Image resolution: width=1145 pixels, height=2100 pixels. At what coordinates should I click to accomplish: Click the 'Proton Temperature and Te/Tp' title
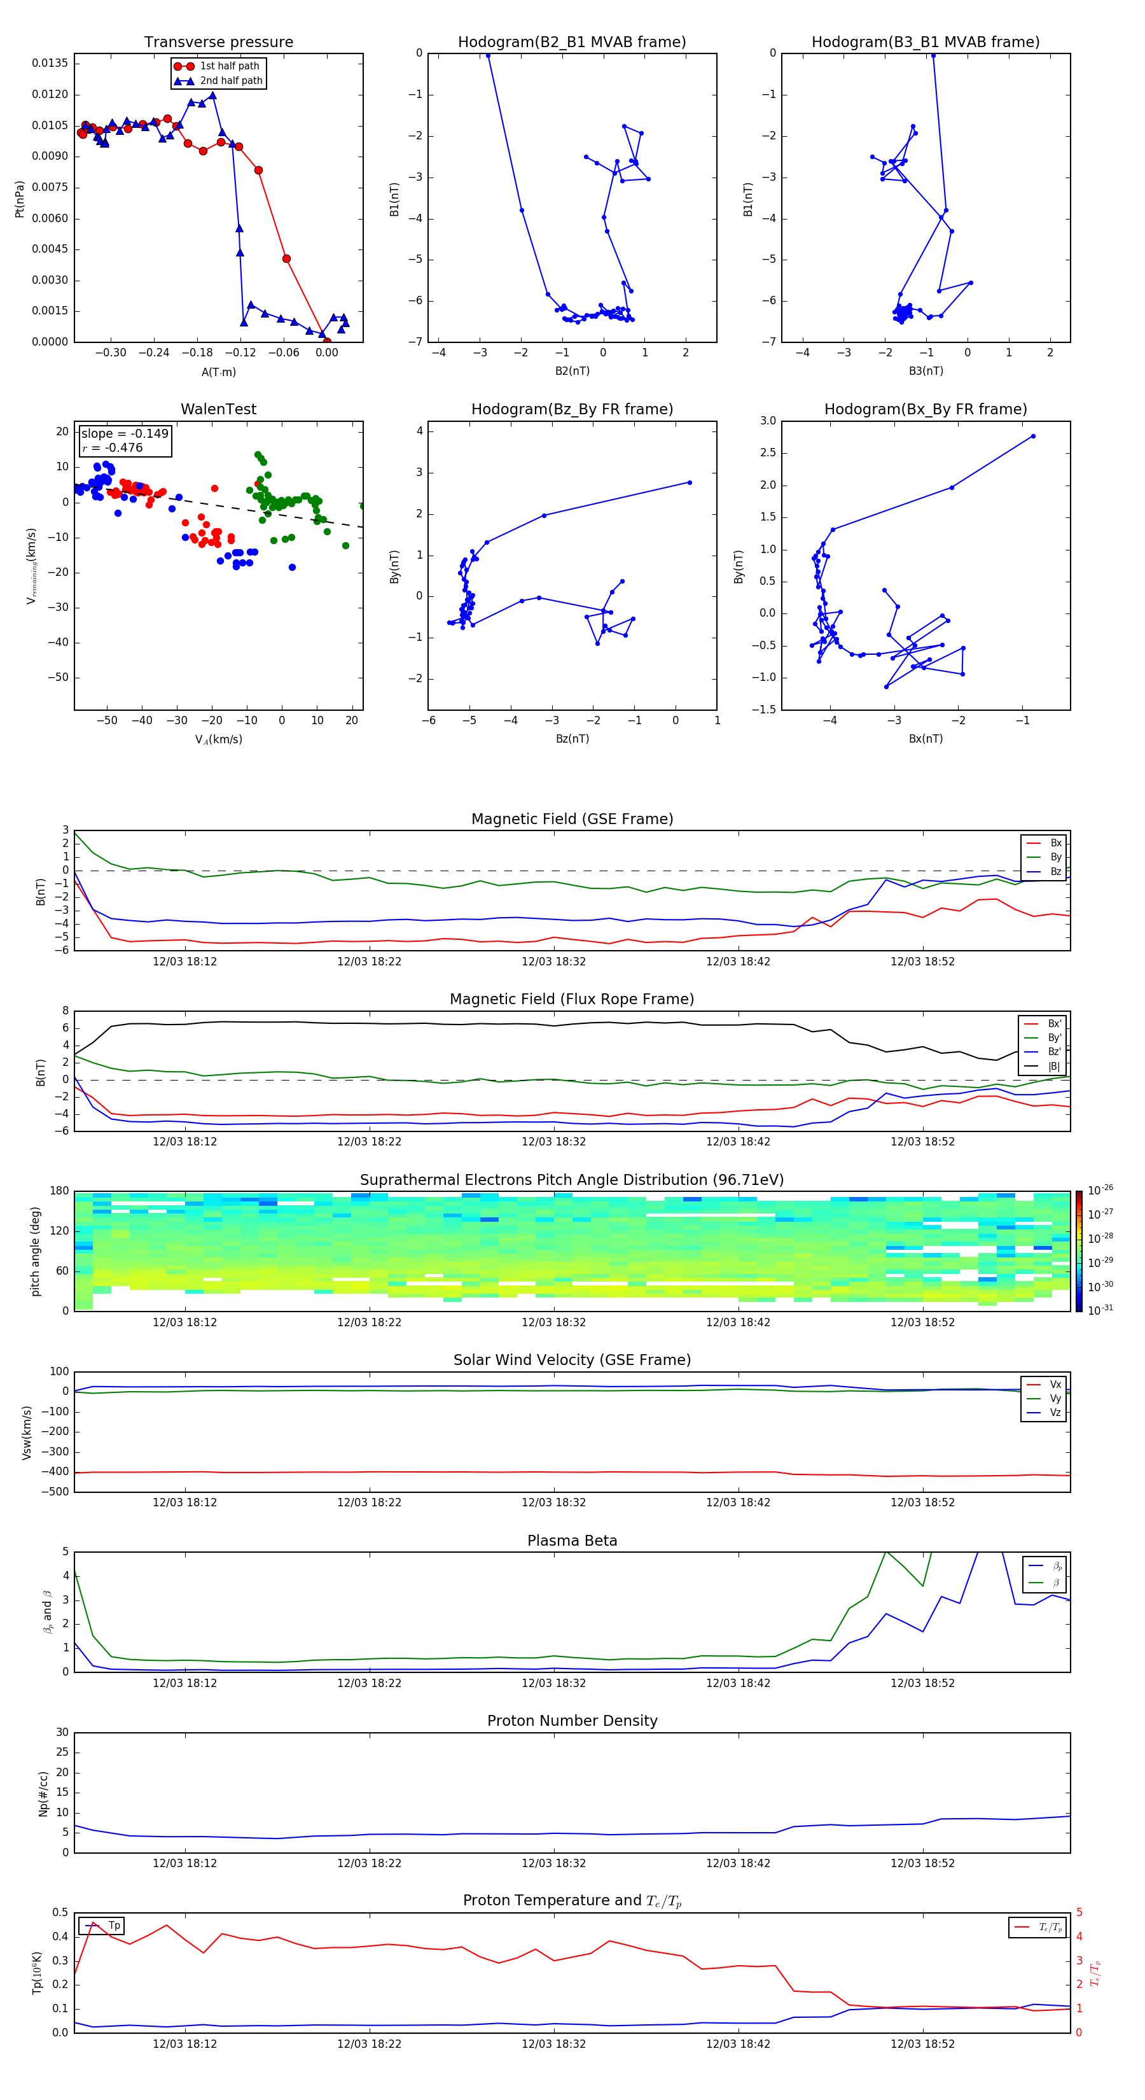click(x=572, y=1900)
